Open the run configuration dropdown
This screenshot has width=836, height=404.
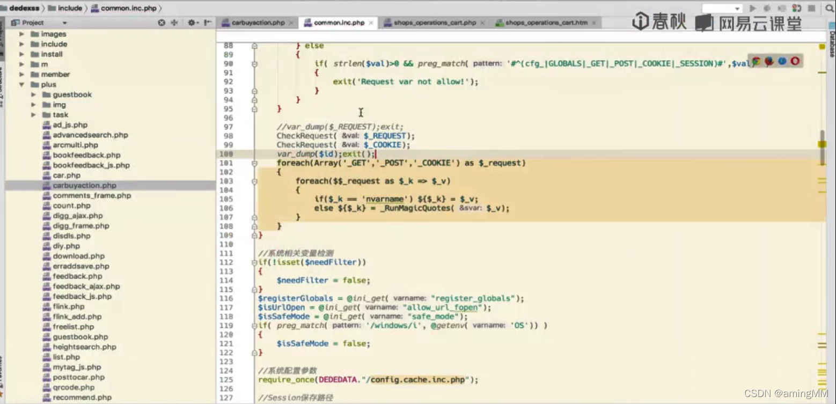pos(722,9)
